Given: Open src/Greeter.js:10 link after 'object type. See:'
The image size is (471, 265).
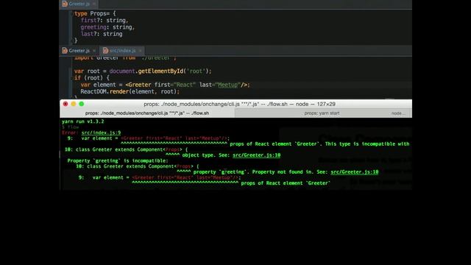Looking at the screenshot, I should point(257,155).
